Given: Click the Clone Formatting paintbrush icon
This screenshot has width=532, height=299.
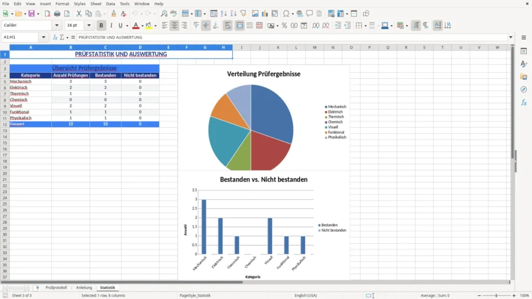Looking at the screenshot, I should tap(114, 13).
